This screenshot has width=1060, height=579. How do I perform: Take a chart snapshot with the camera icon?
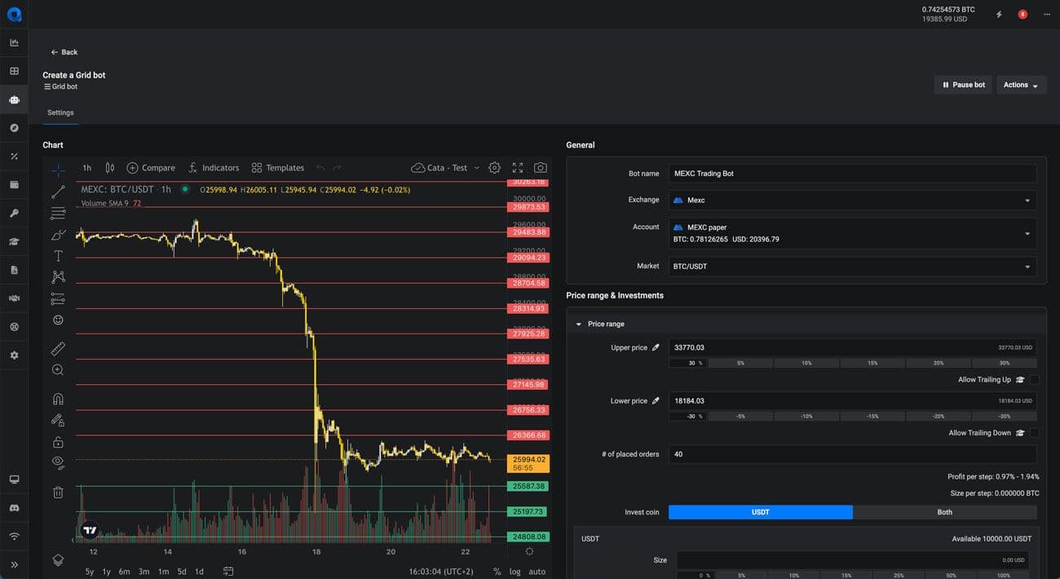pos(541,168)
